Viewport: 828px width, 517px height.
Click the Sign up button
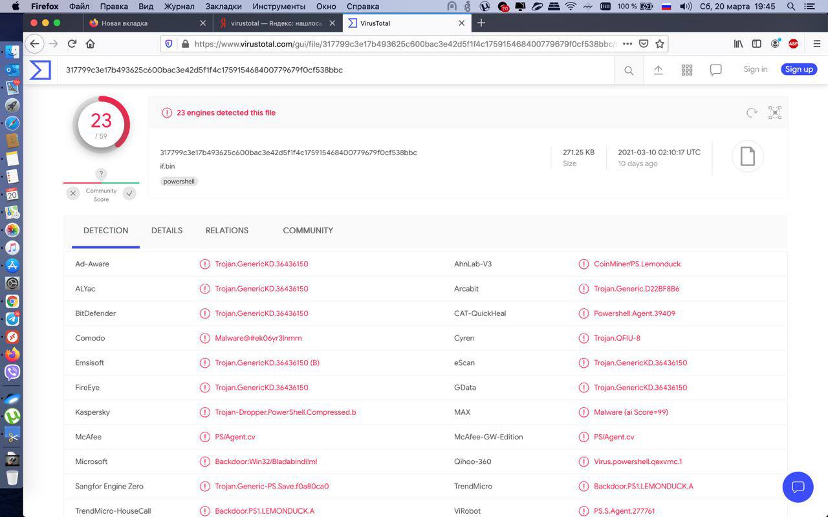(x=799, y=69)
